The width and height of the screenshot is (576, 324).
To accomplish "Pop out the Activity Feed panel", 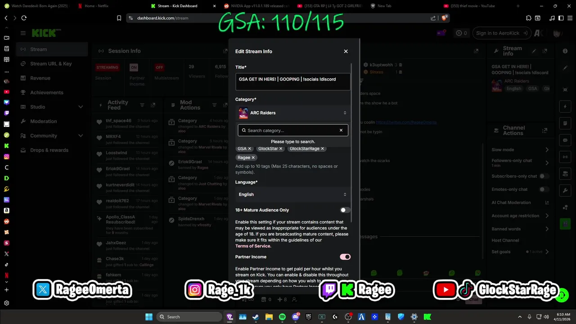I will click(153, 105).
